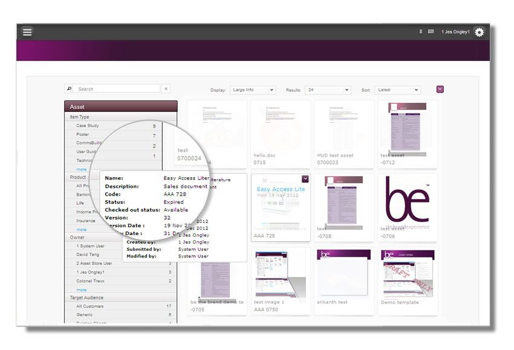Open the Sort dropdown set to Latest
514x350 pixels.
point(397,89)
